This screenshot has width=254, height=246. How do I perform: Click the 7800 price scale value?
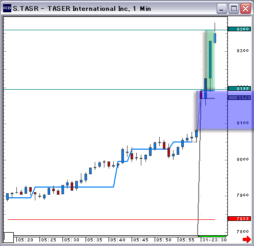[243, 232]
